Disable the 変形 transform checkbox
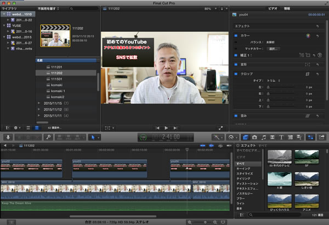 236,65
